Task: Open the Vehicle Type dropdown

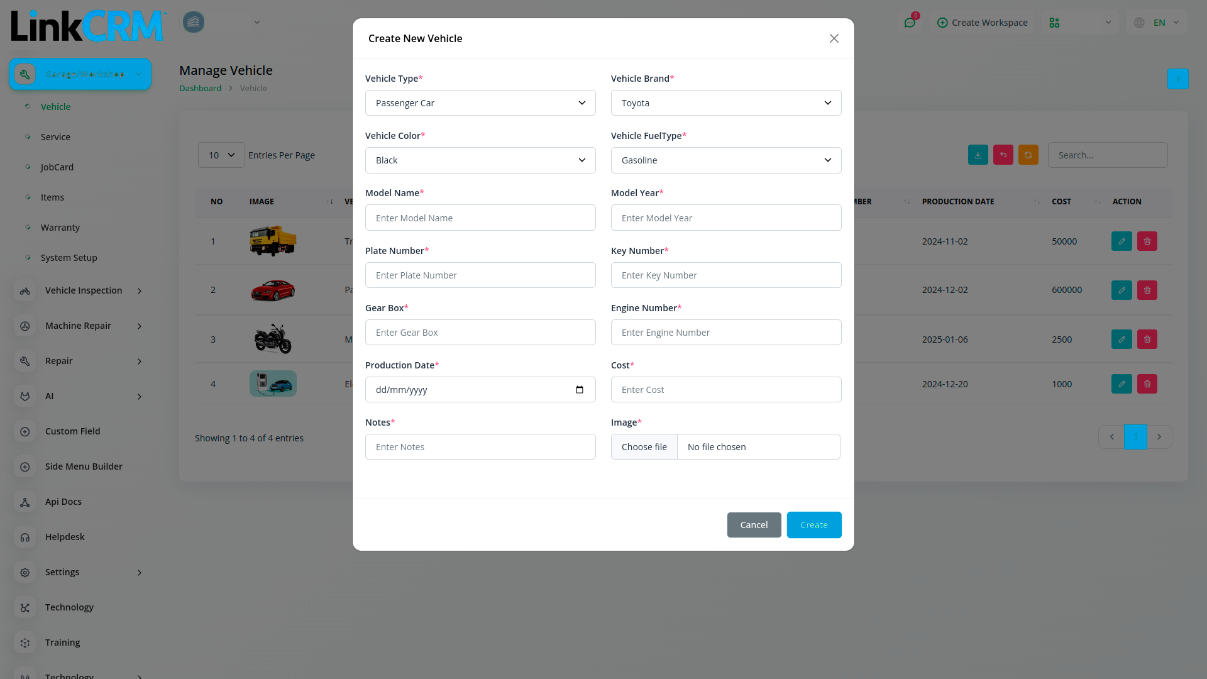Action: pyautogui.click(x=480, y=103)
